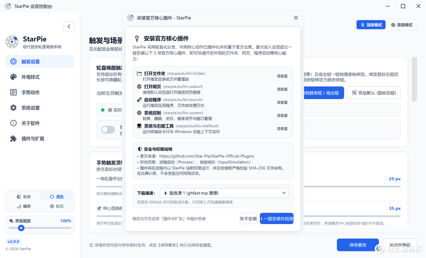
Task: Click the bulb icon in 简单模式 tab
Action: 362,25
